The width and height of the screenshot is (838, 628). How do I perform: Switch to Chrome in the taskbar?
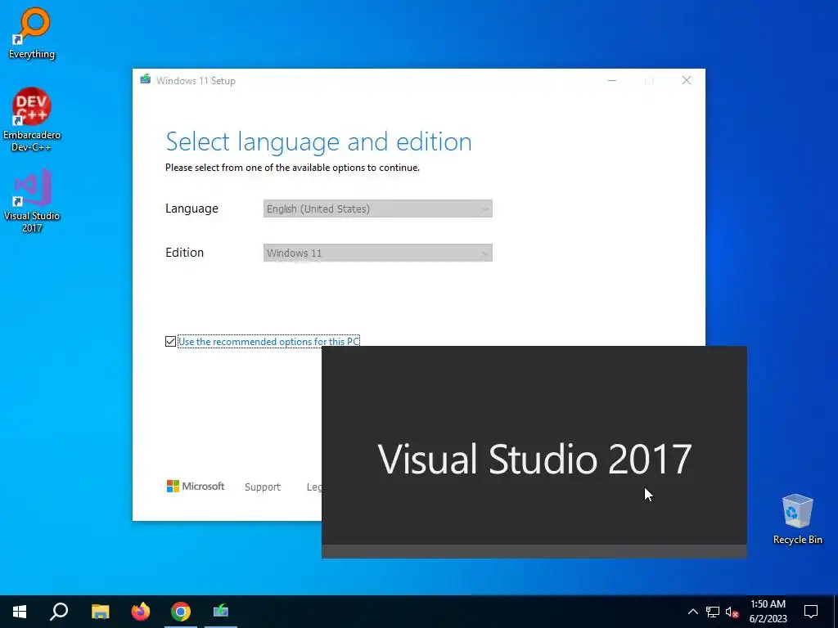(181, 612)
